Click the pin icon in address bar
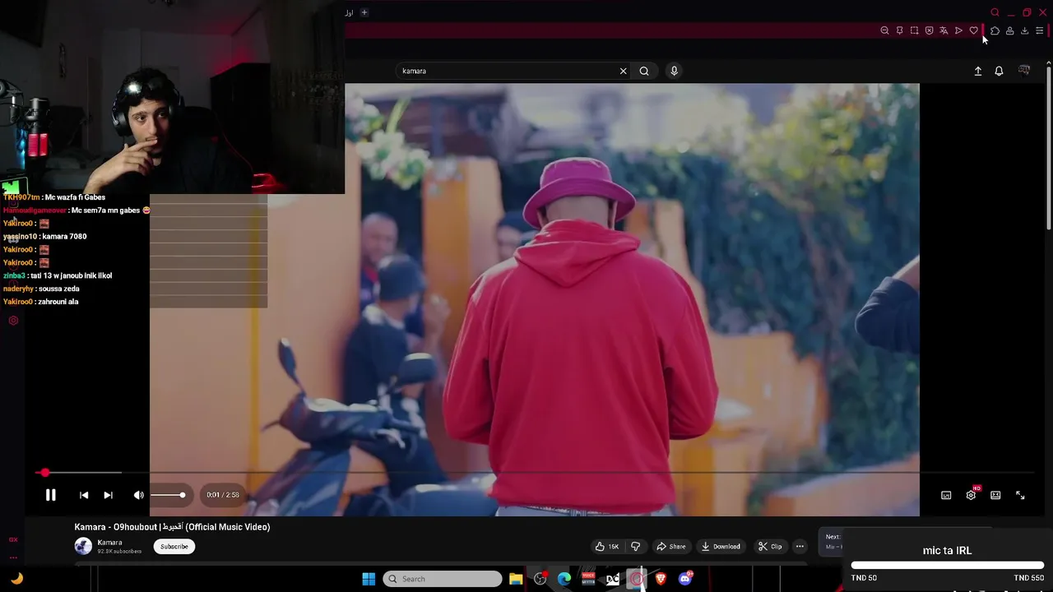Image resolution: width=1053 pixels, height=592 pixels. click(x=899, y=30)
